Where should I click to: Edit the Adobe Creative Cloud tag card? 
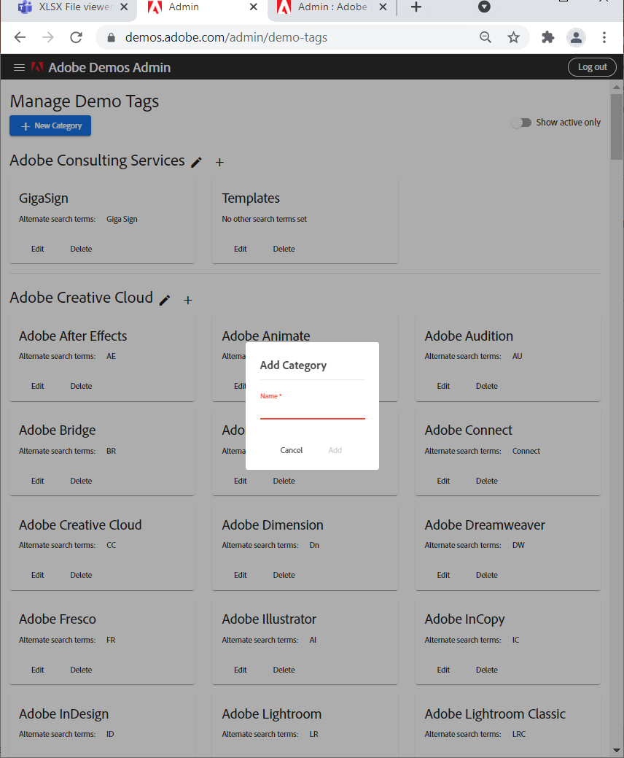click(x=38, y=576)
